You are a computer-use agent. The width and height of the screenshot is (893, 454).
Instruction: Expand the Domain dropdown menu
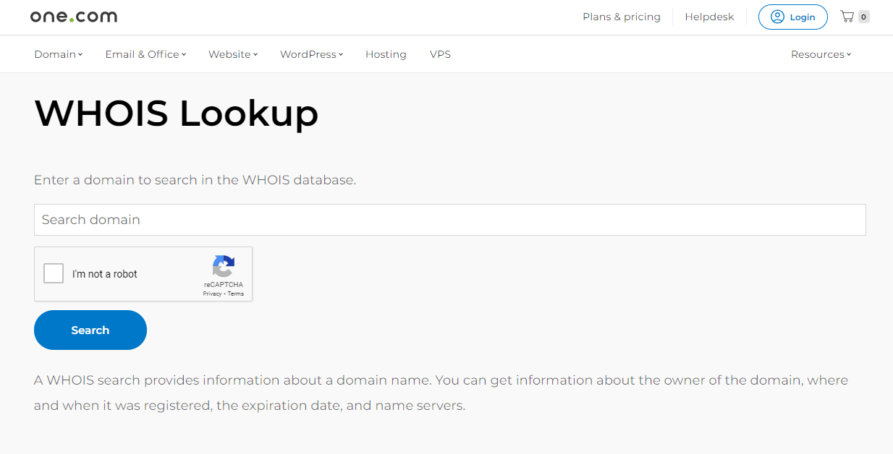55,53
